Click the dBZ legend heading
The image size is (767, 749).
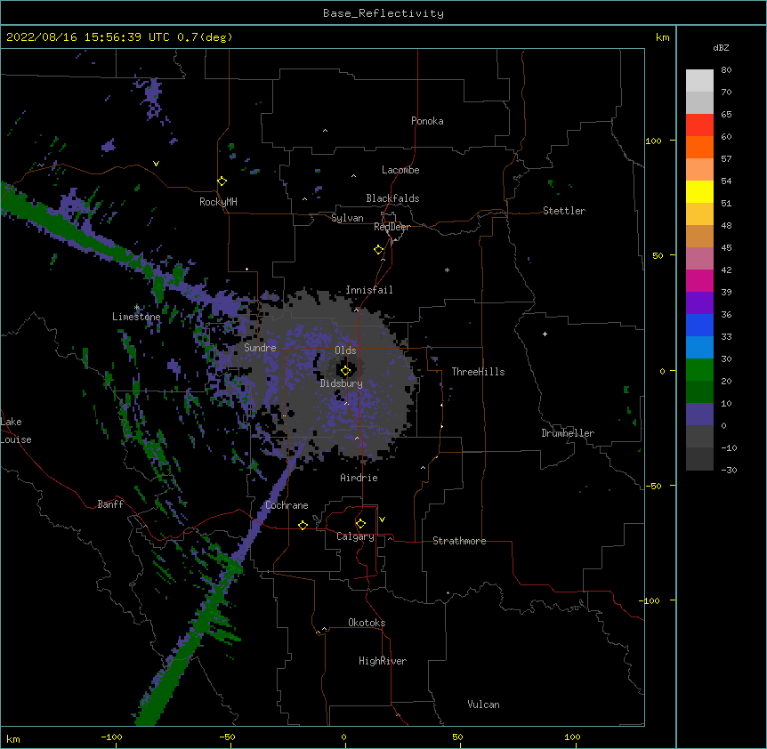point(721,47)
